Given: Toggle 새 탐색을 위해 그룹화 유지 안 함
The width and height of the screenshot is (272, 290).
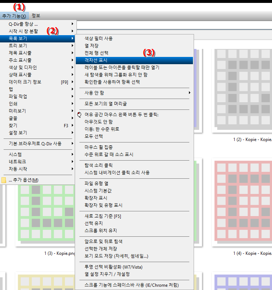Looking at the screenshot, I should (x=134, y=75).
